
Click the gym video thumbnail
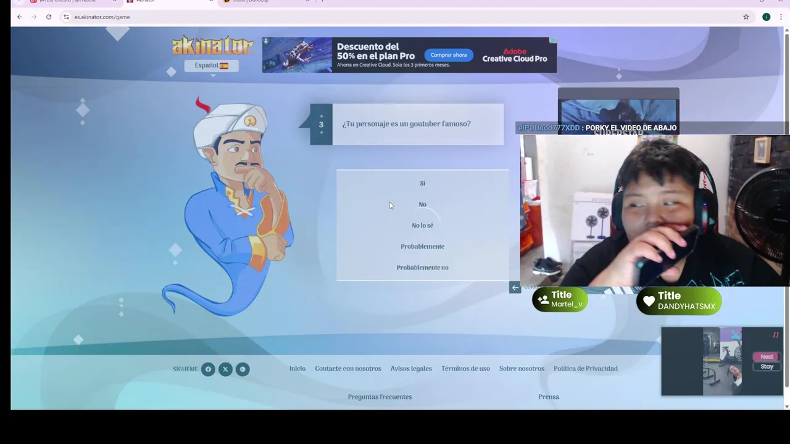pos(722,361)
